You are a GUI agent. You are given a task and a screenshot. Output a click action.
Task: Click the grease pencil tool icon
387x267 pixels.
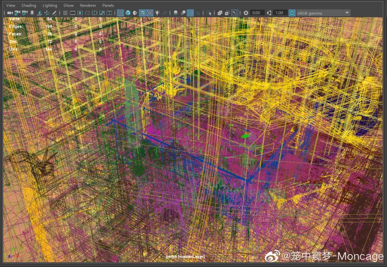coord(54,13)
